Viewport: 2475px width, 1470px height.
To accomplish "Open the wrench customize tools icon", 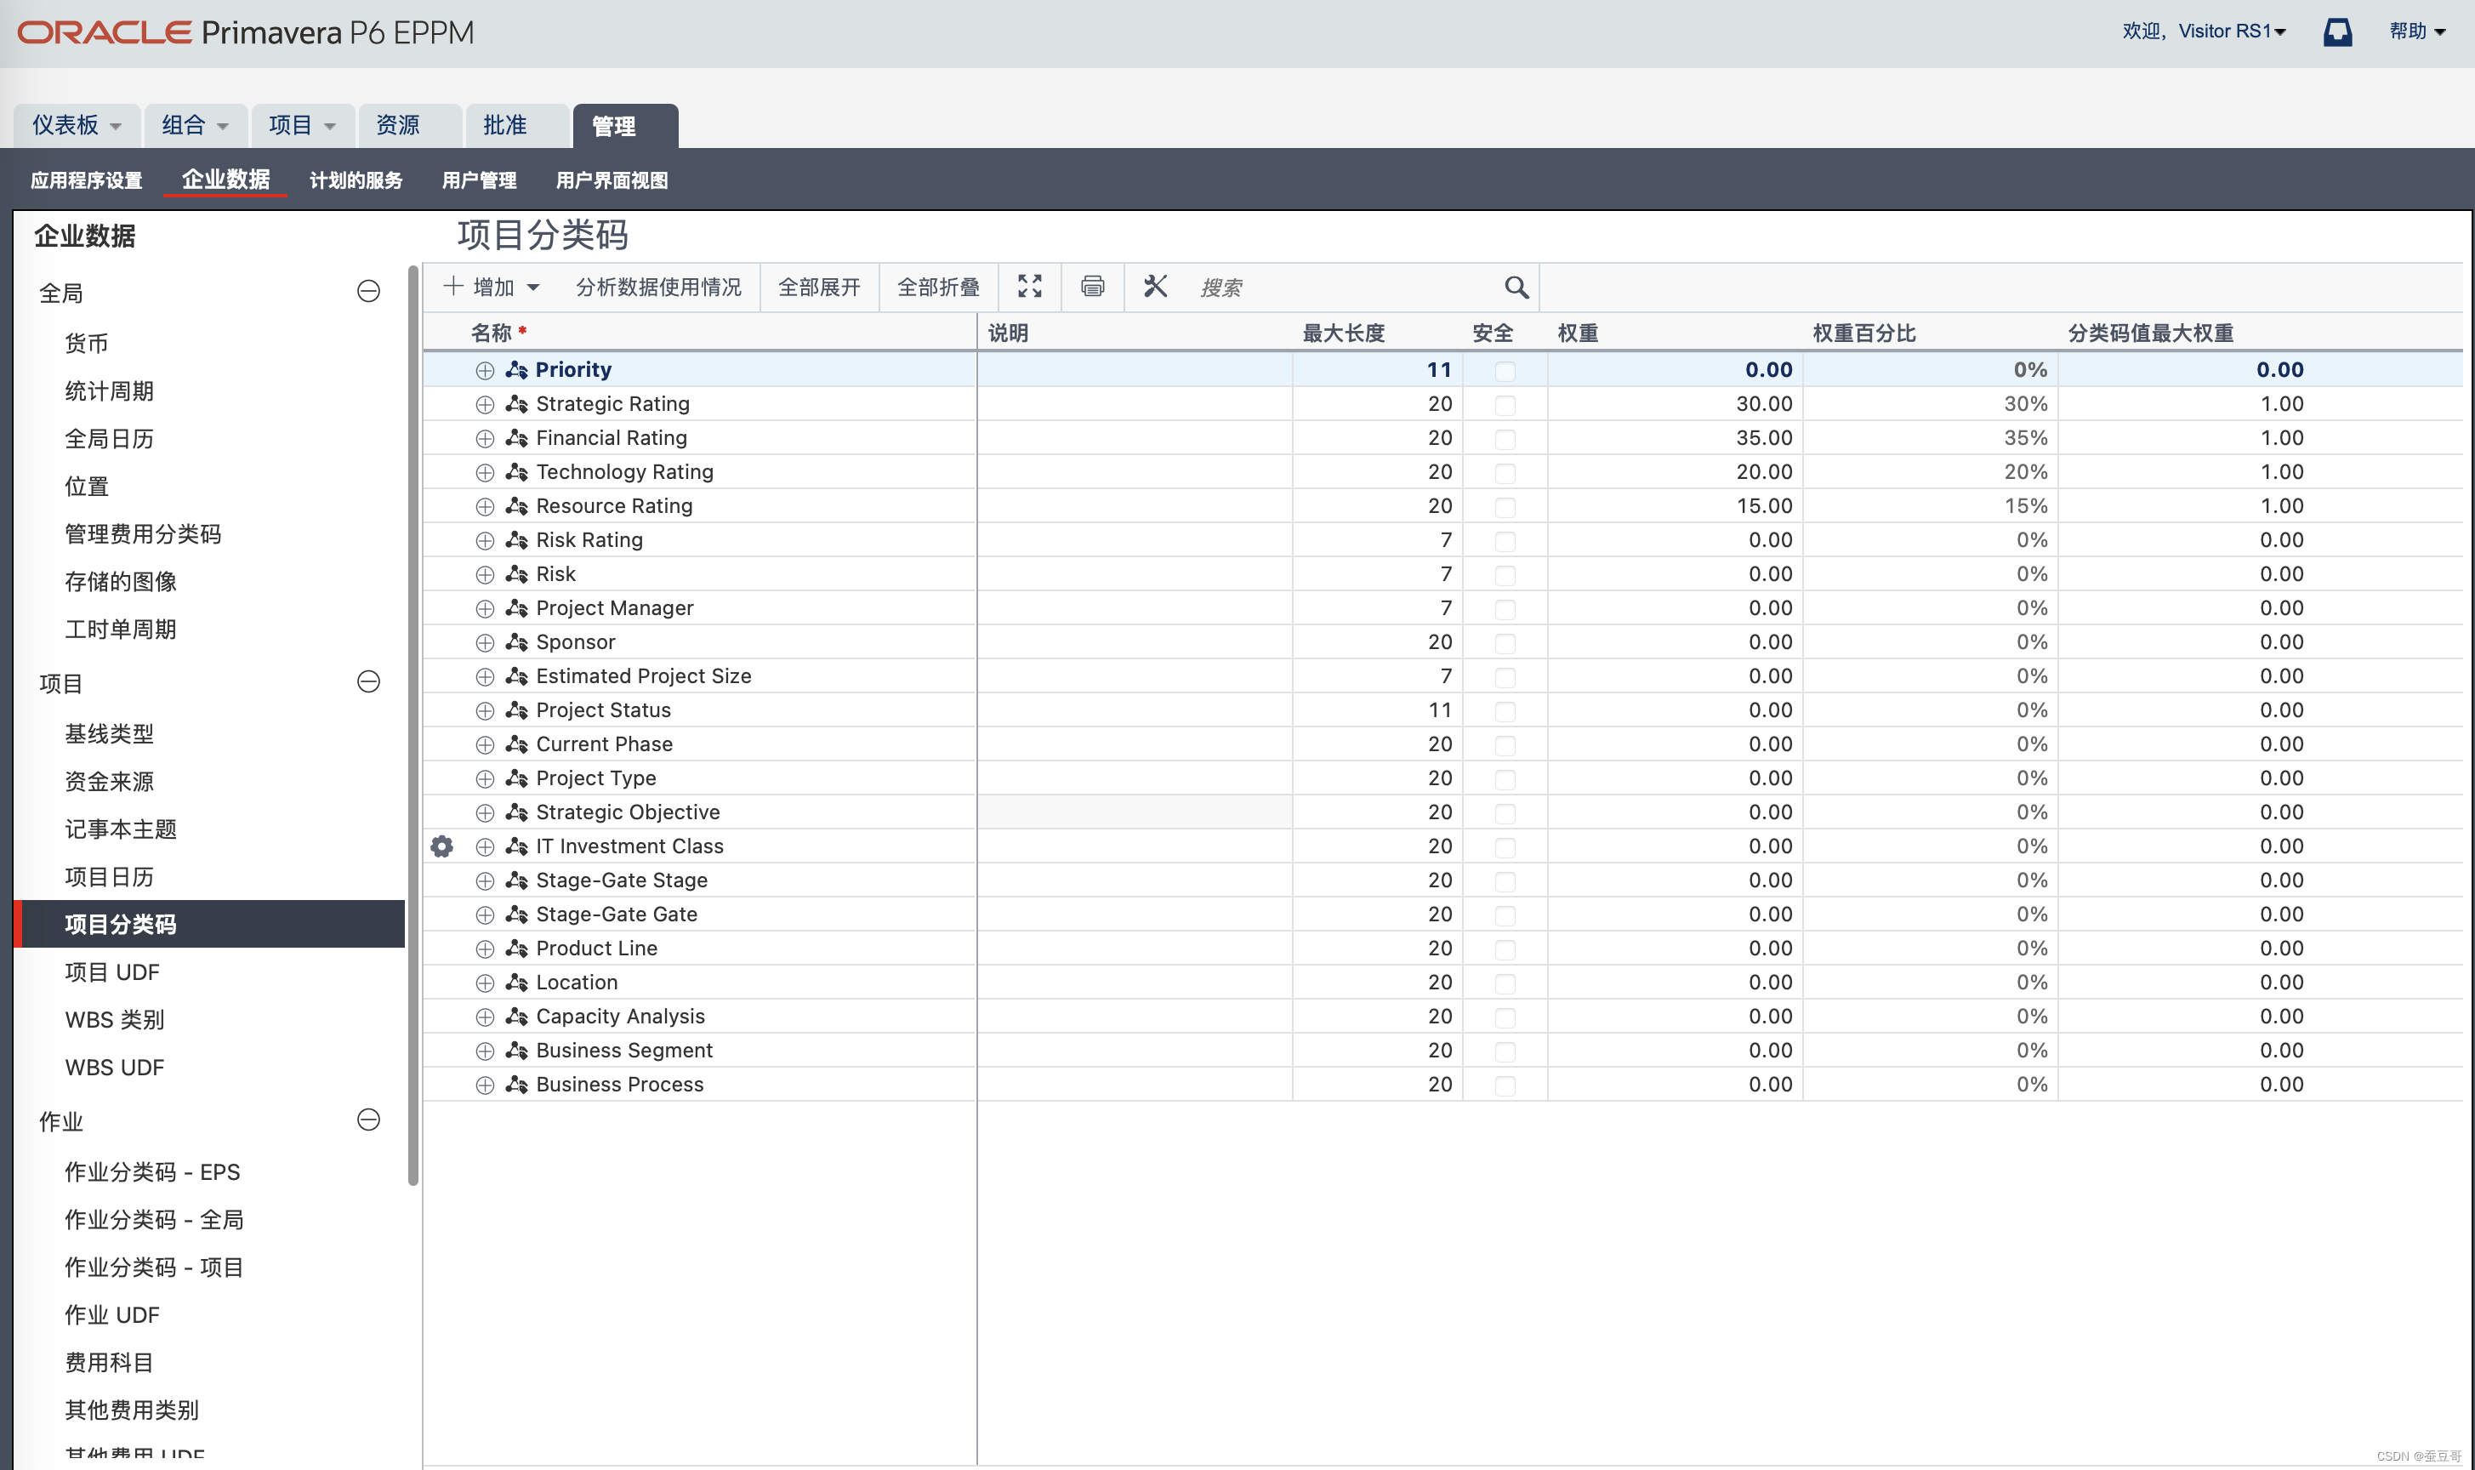I will click(1155, 287).
